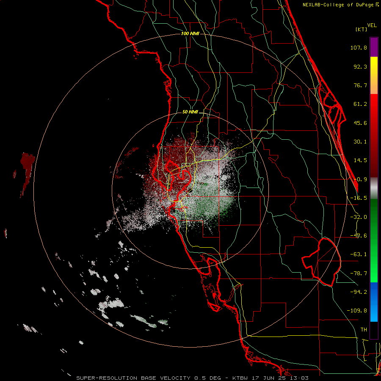Click the 100 NMI range ring label
381x381 pixels.
190,33
